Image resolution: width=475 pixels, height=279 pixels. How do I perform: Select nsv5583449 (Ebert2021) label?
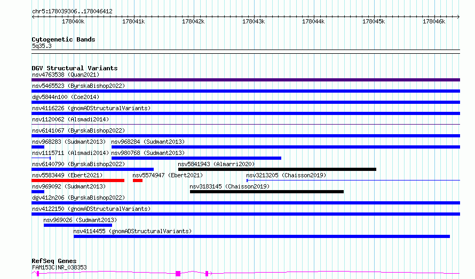coord(67,175)
